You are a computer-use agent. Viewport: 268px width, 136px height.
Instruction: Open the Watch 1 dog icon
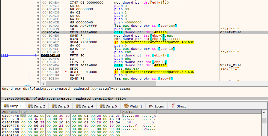click(126, 106)
